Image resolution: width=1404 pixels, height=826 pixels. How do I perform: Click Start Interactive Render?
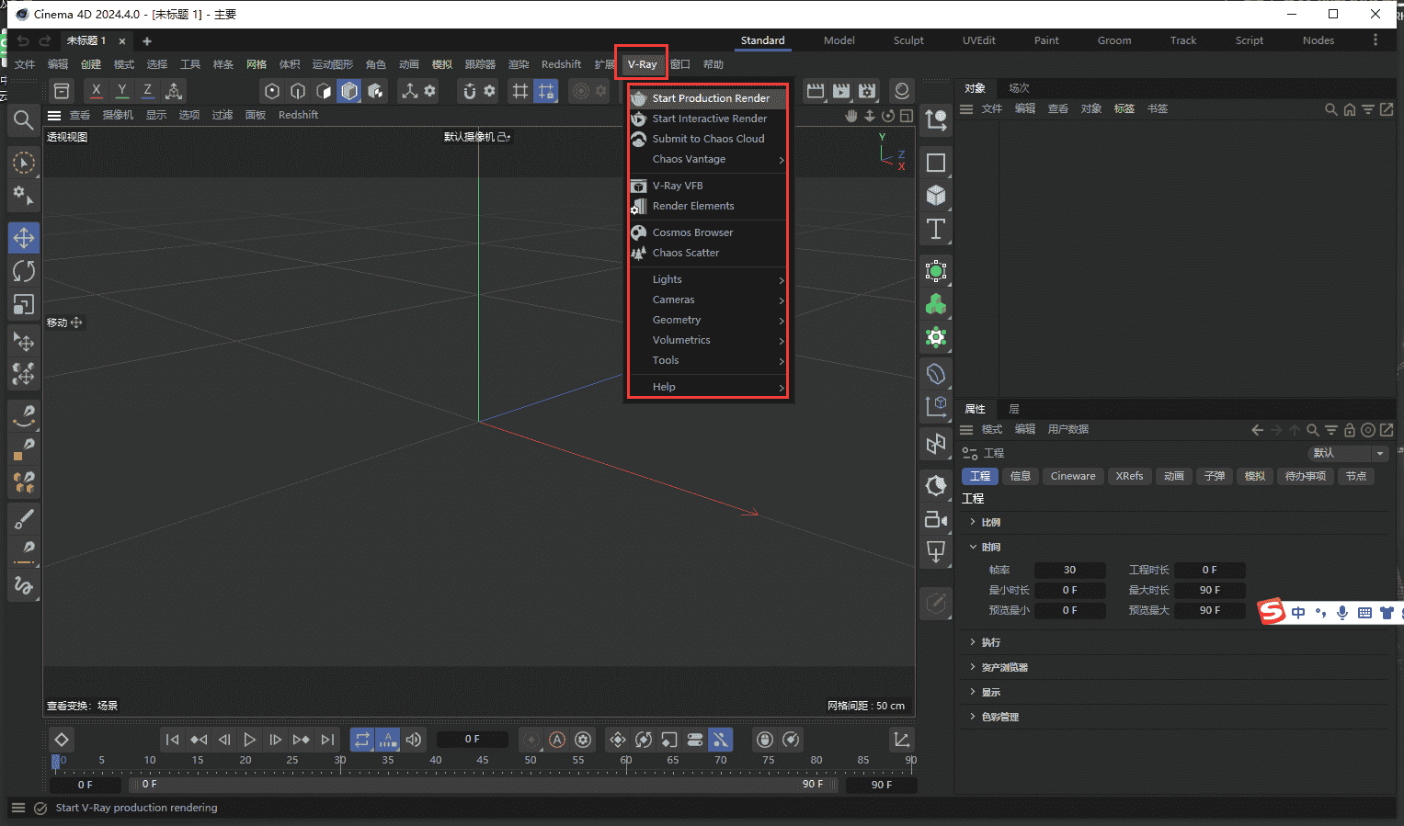[x=708, y=118]
